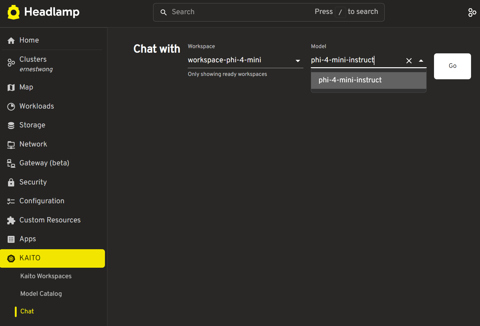Image resolution: width=480 pixels, height=326 pixels.
Task: Click 'Only showing ready workspaces' text
Action: tap(227, 74)
